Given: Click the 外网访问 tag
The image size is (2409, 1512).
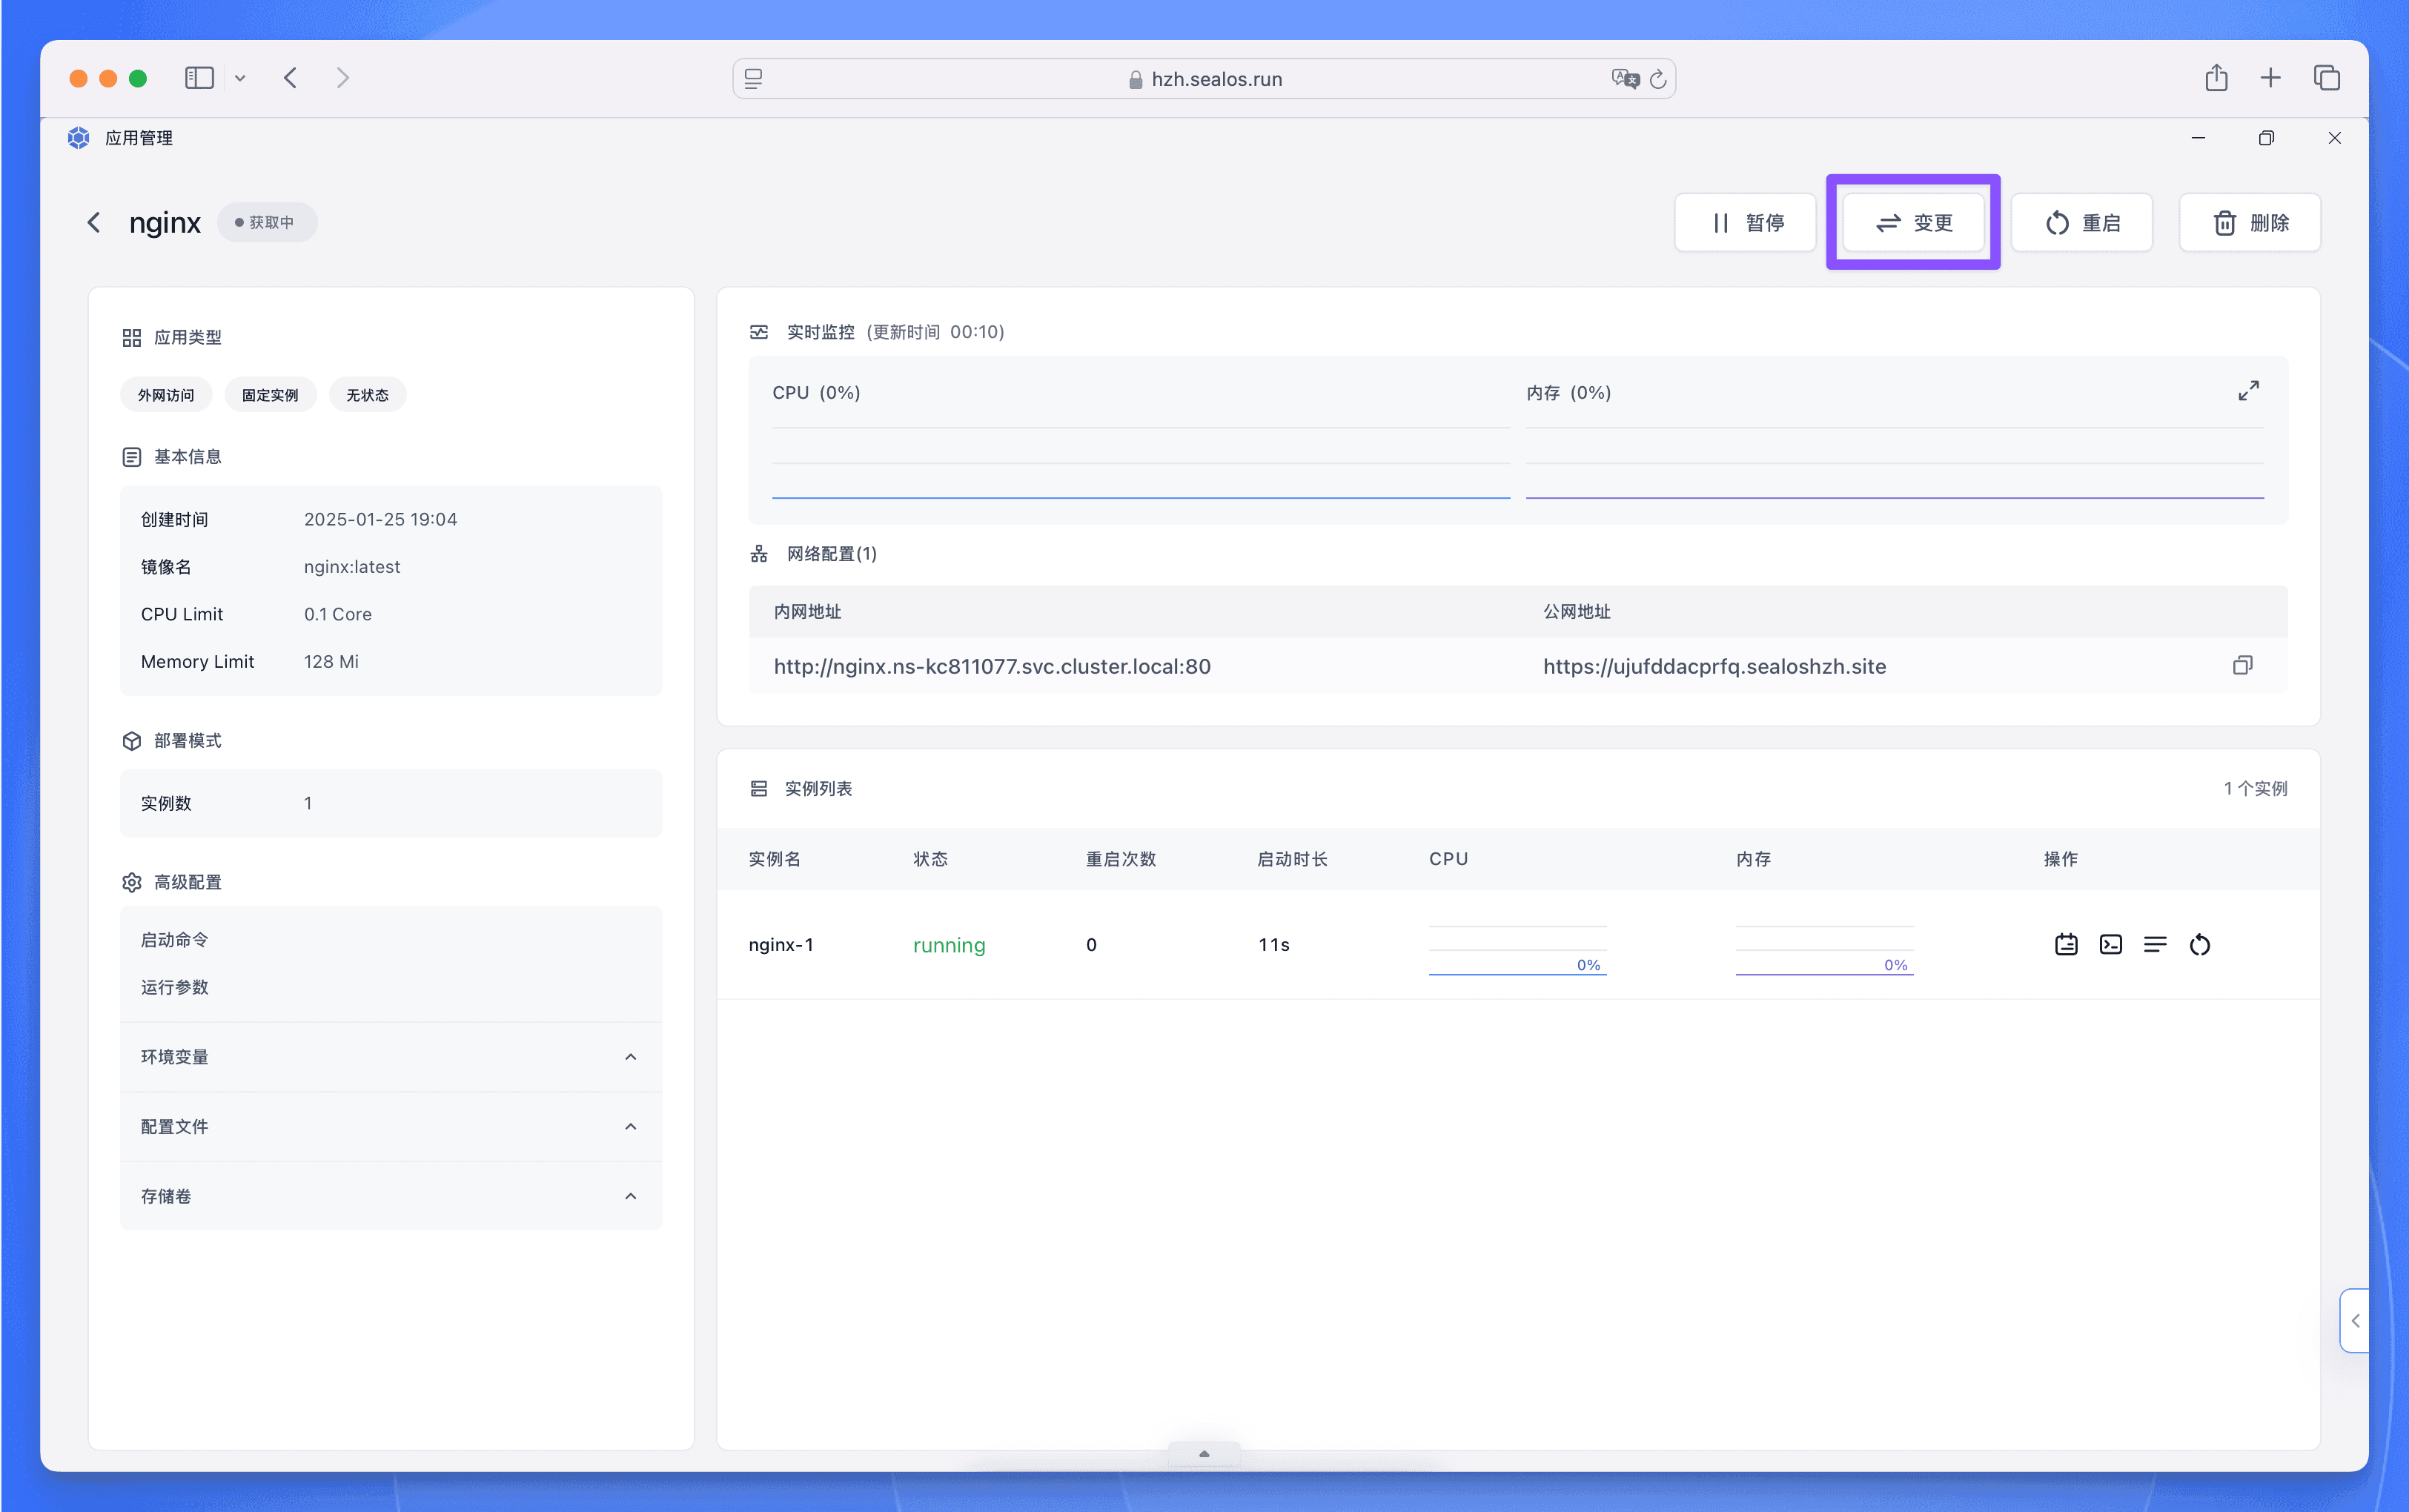Looking at the screenshot, I should tap(166, 395).
